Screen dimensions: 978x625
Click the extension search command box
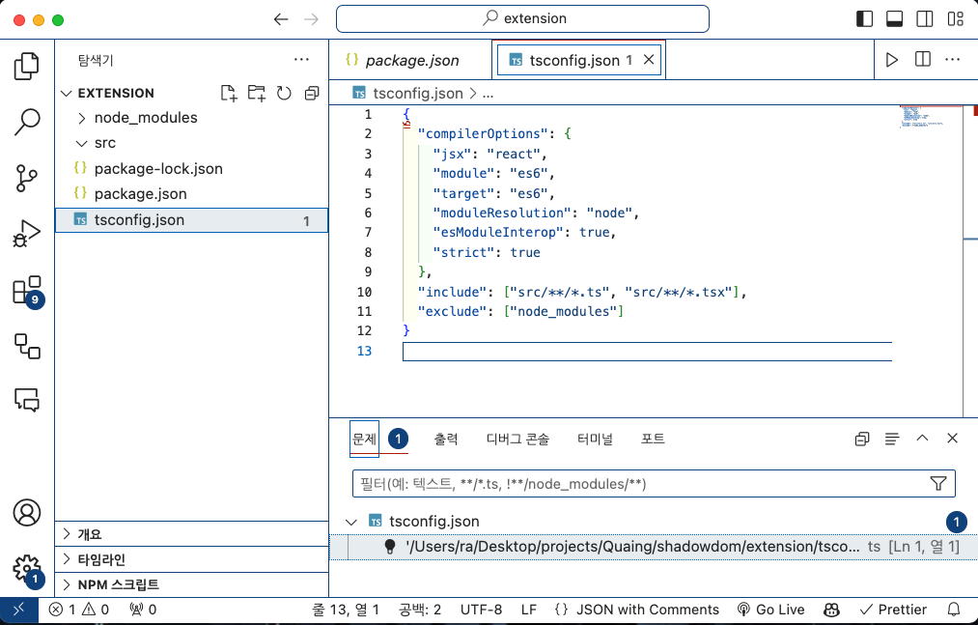coord(522,18)
